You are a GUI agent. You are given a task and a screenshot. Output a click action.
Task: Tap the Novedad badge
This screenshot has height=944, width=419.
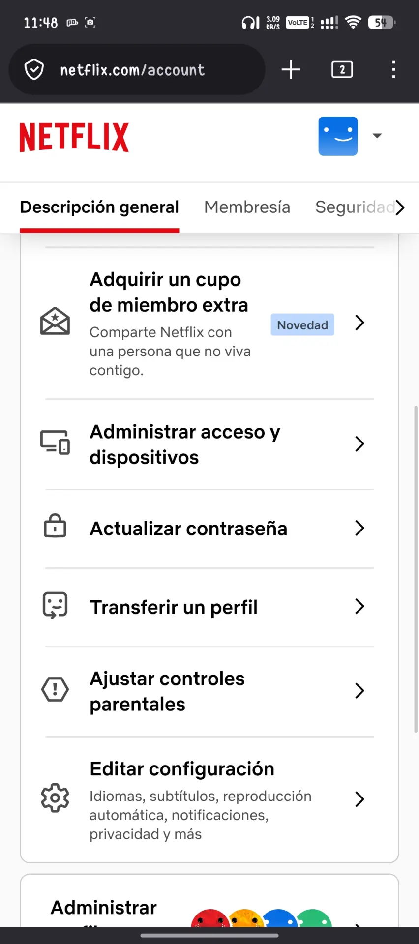click(x=302, y=325)
